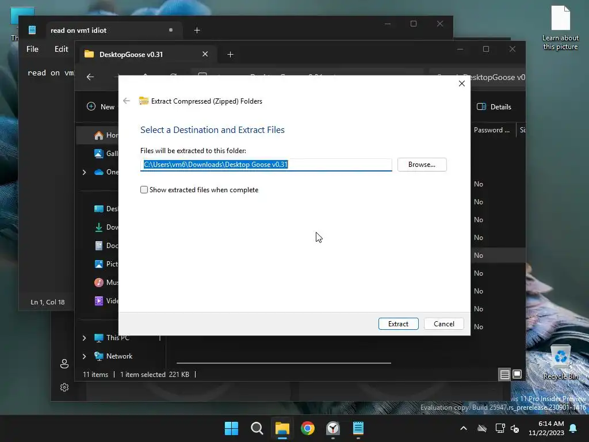589x442 pixels.
Task: Open the notifications bell
Action: click(x=573, y=428)
